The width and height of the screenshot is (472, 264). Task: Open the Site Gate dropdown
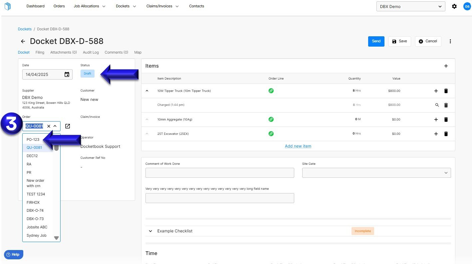pos(376,173)
